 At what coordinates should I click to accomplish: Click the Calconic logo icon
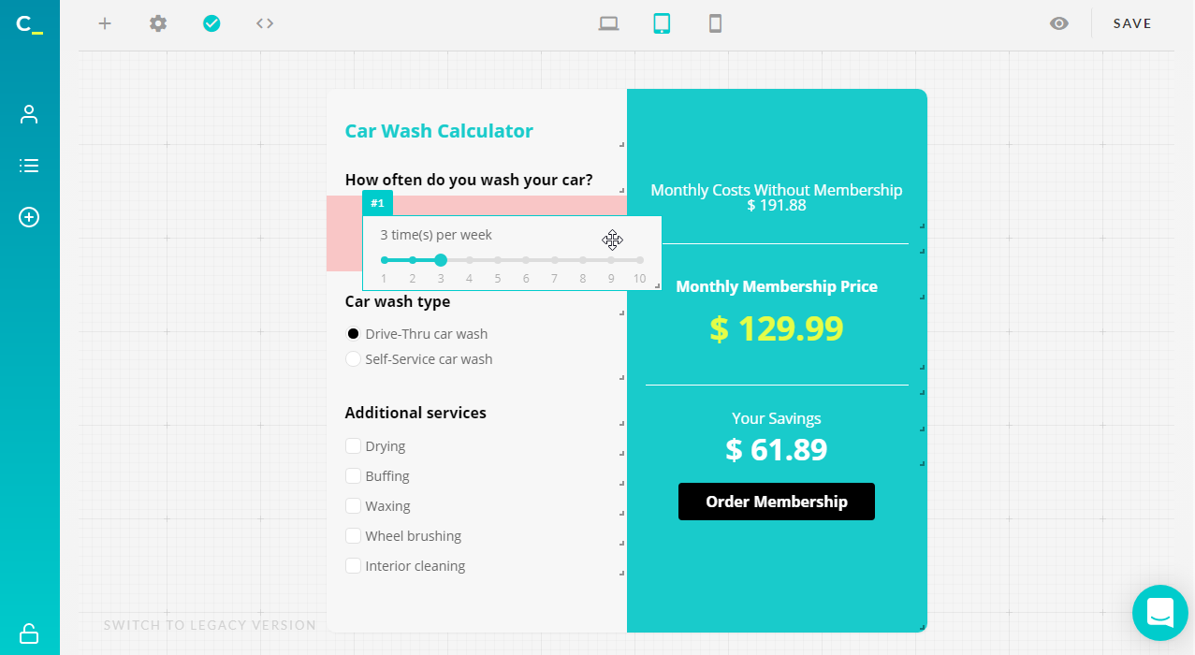pyautogui.click(x=29, y=21)
